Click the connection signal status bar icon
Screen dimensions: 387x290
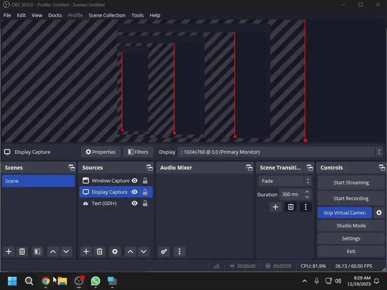point(216,266)
